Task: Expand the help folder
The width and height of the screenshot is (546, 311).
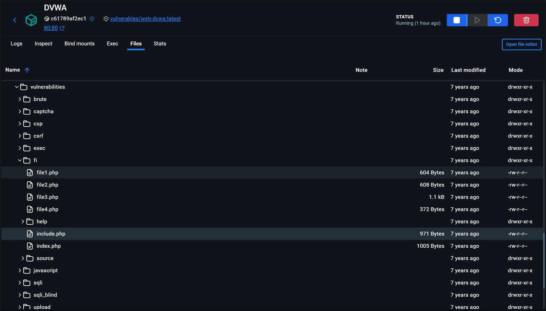Action: pos(23,221)
